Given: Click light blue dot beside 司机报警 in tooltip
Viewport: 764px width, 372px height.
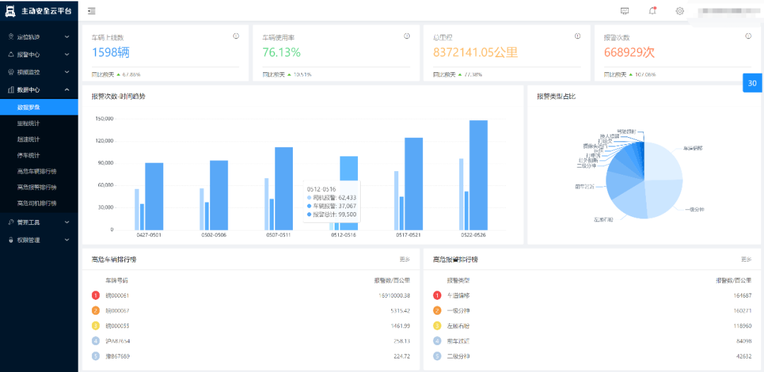Looking at the screenshot, I should (x=309, y=198).
